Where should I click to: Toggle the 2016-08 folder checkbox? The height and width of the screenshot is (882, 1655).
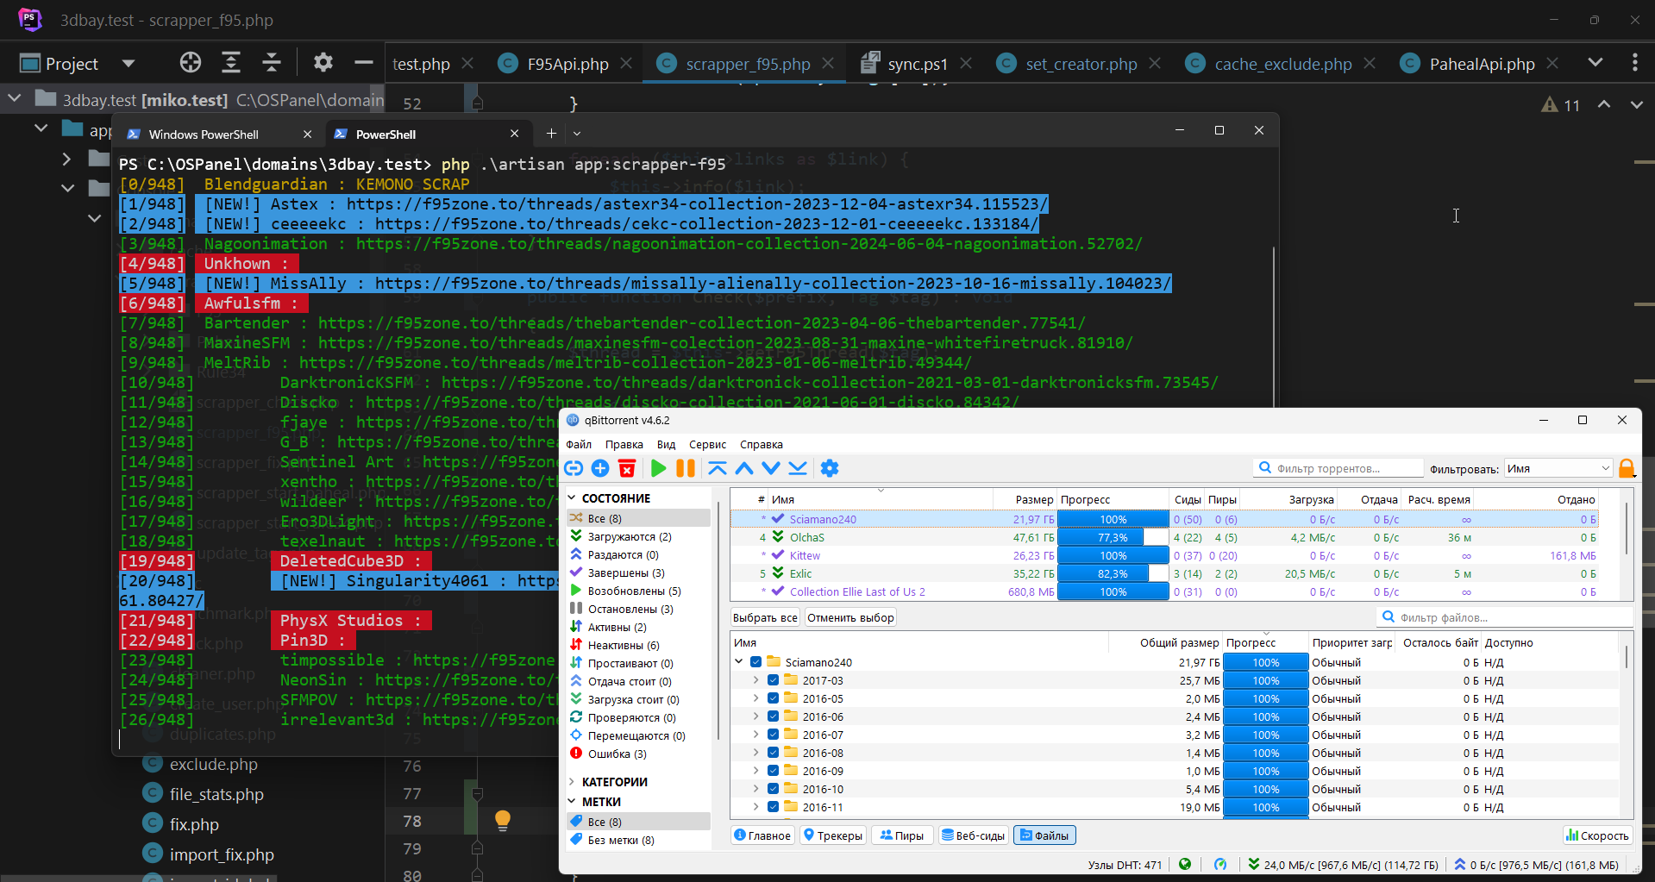(x=774, y=753)
